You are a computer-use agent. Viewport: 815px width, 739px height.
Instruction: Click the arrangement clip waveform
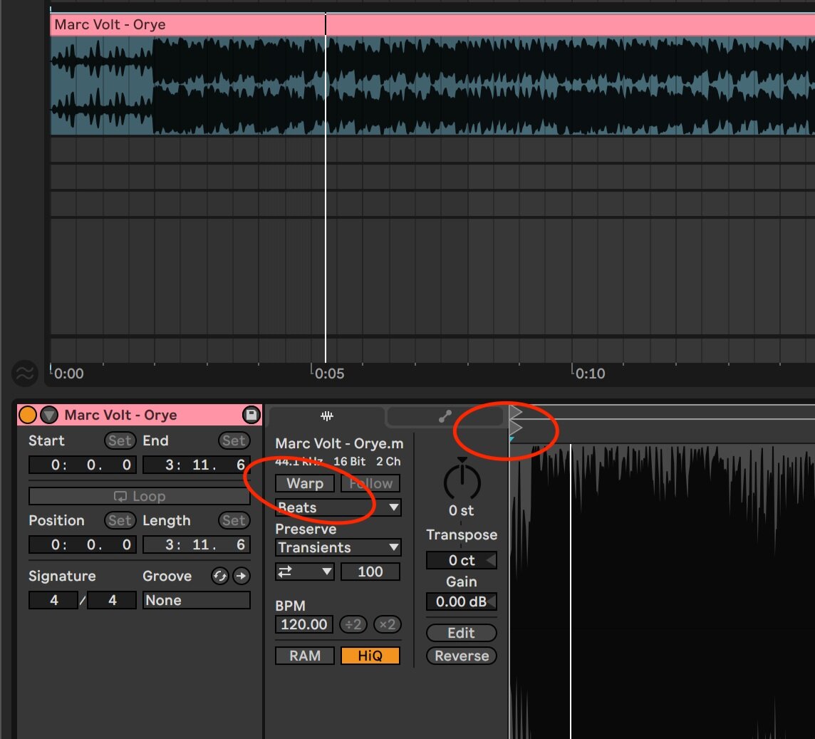click(x=432, y=86)
